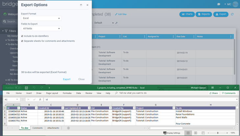This screenshot has height=136, width=240.
Task: Toggle AutoSave switch in Excel
Action: 18,88
